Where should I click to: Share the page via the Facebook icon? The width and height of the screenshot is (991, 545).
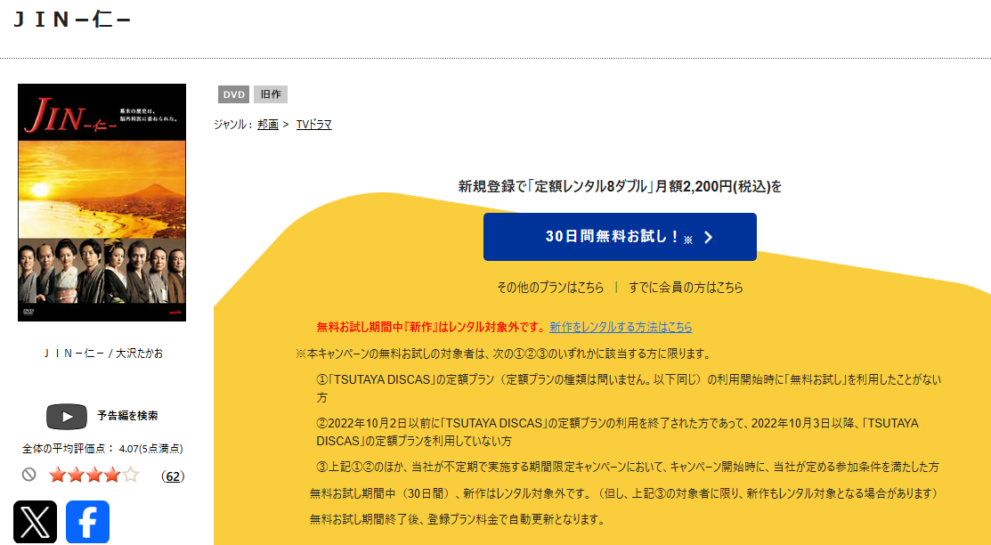87,523
